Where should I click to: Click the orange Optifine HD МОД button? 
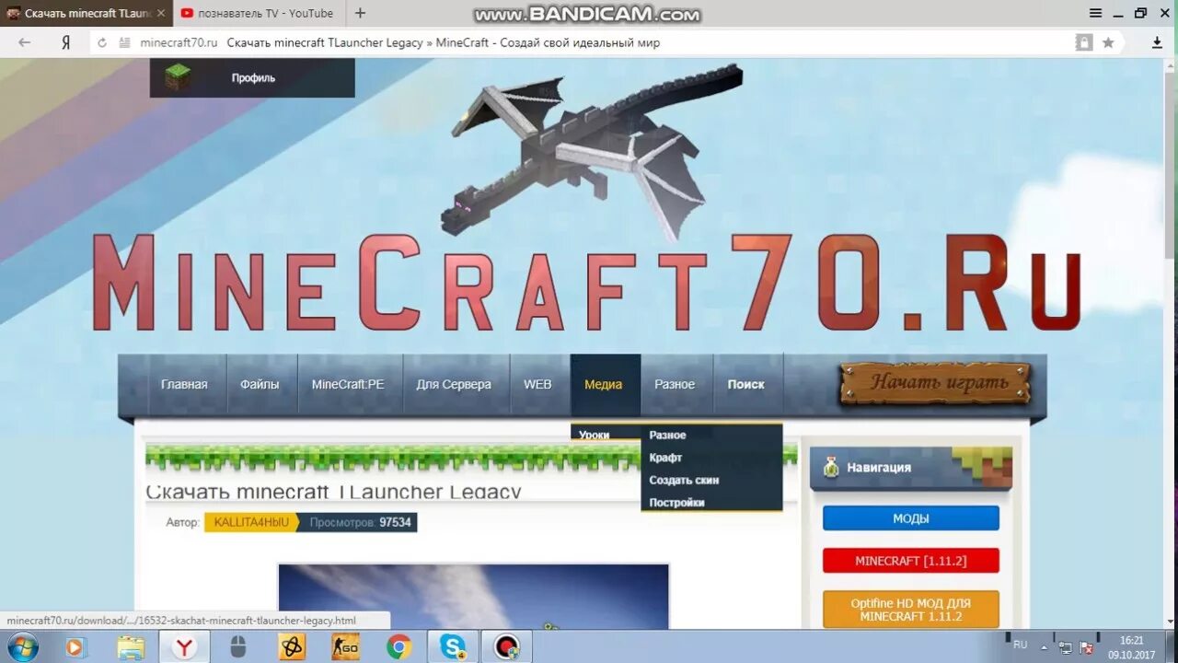[x=911, y=610]
